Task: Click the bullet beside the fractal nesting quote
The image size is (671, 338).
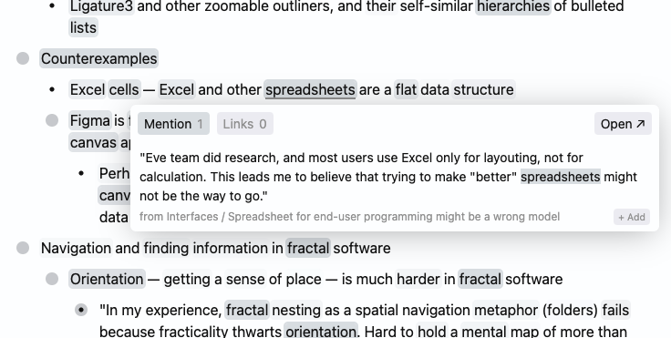Action: pos(81,310)
